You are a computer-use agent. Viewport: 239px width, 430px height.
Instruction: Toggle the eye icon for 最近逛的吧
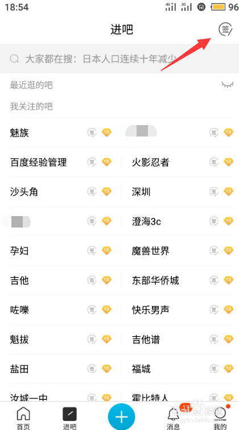(x=228, y=85)
